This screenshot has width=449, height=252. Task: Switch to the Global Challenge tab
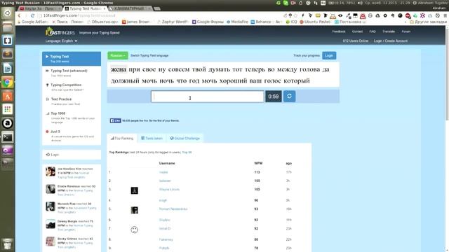point(185,139)
